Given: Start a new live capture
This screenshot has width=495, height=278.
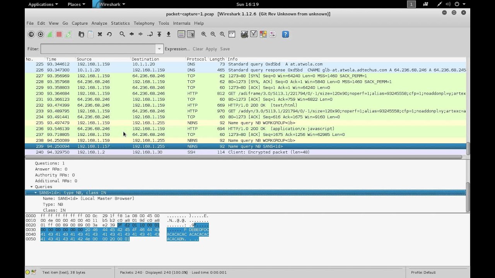Looking at the screenshot, I should 50,34.
